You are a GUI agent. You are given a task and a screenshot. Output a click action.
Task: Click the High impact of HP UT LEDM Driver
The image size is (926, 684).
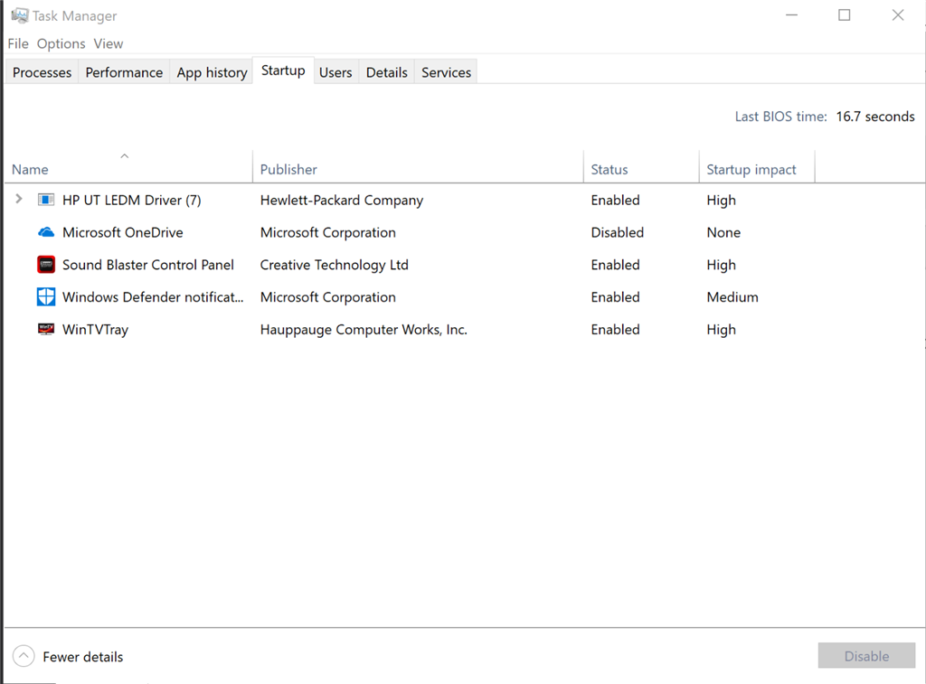click(721, 201)
